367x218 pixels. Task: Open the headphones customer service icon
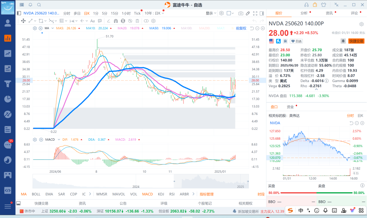(307, 5)
